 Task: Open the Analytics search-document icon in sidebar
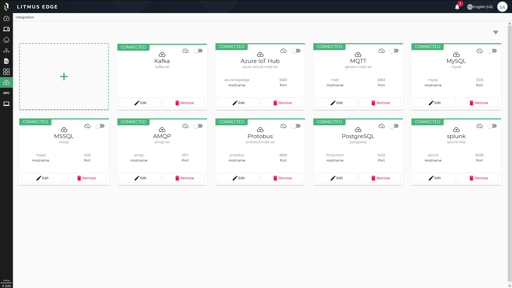click(x=6, y=61)
